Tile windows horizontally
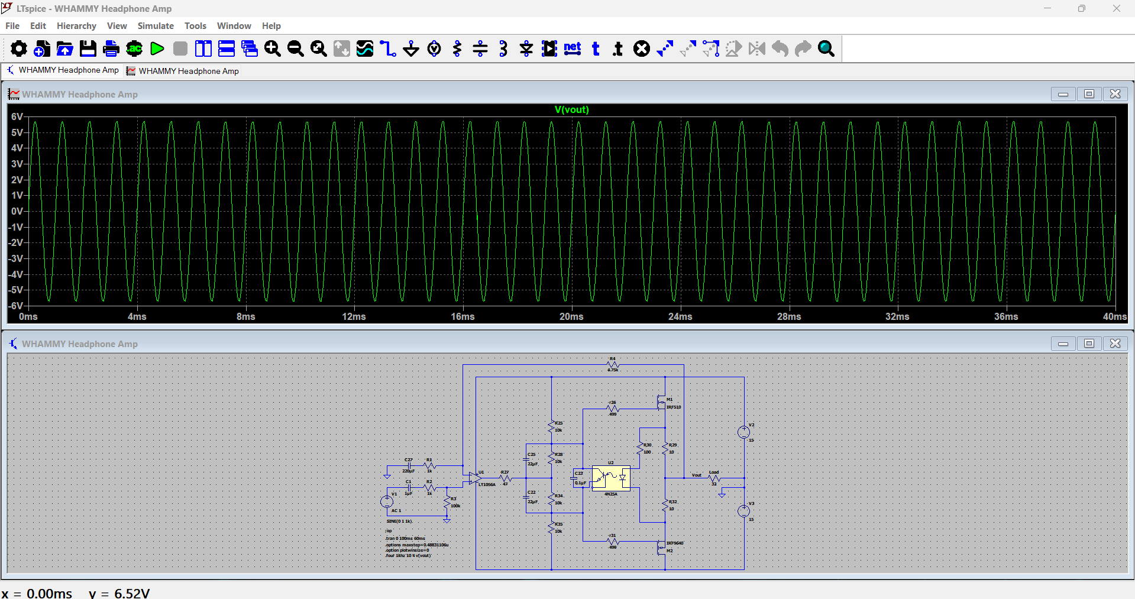Viewport: 1135px width, 599px height. [x=227, y=48]
